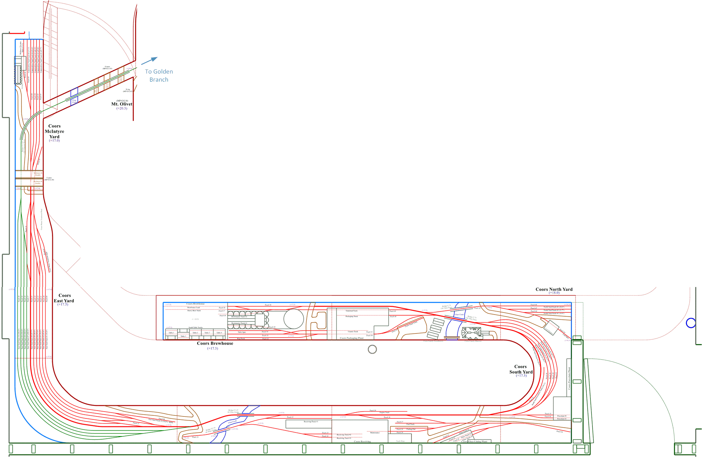Viewport: 702px width, 457px height.
Task: Select the "Table 3" box
Action: click(183, 336)
